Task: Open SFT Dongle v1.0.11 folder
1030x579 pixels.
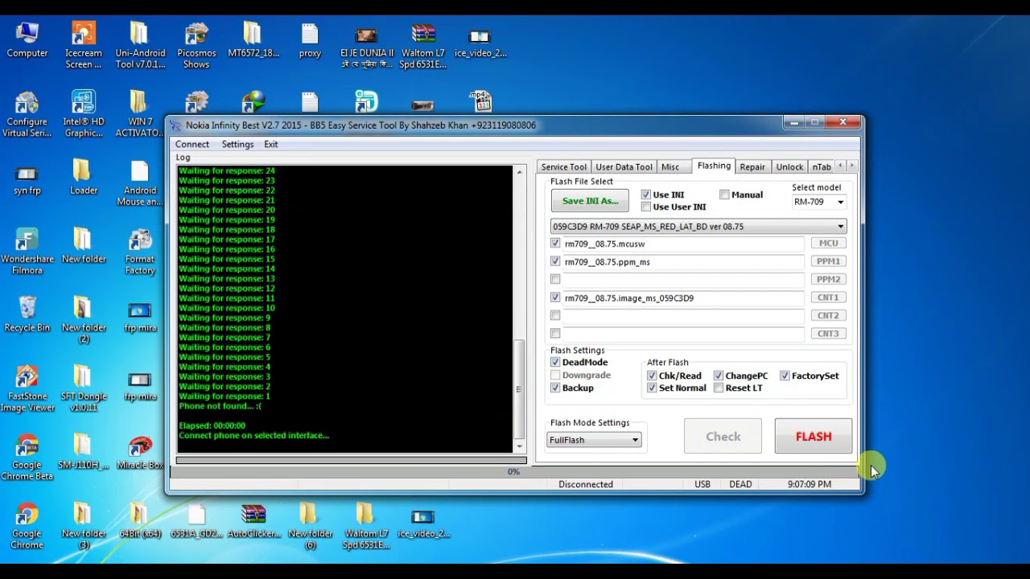Action: 83,389
